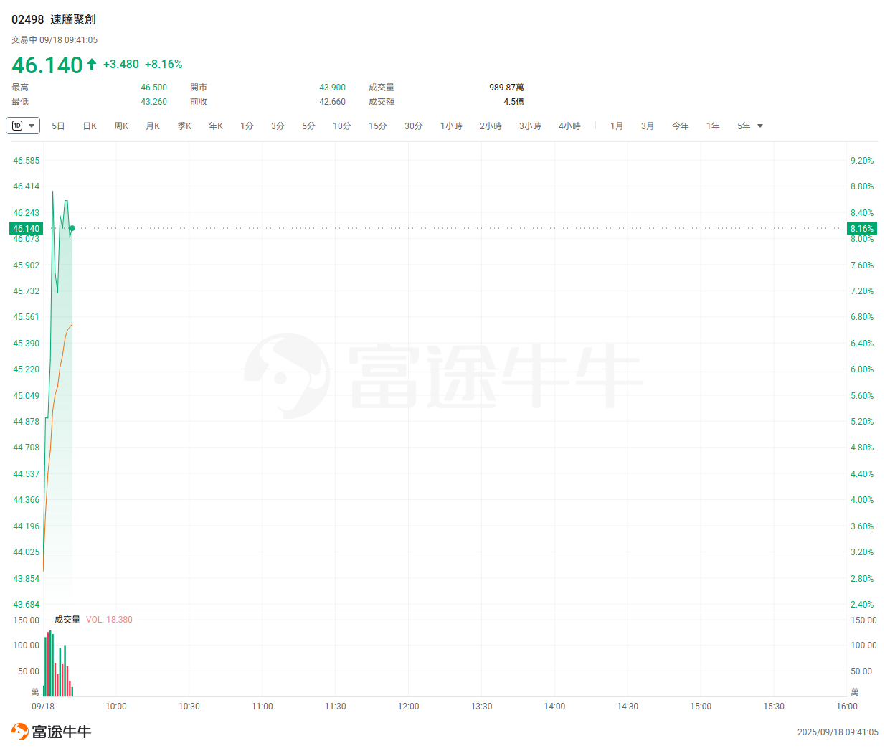Click the 最高 value 46.500
Screen dimensions: 890x751
pyautogui.click(x=153, y=88)
